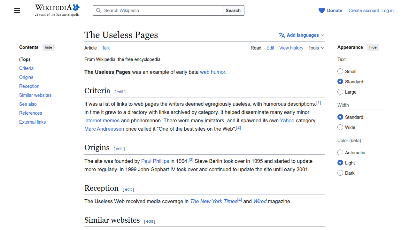Open the main menu hamburger icon
Image resolution: width=409 pixels, height=230 pixels.
(17, 11)
